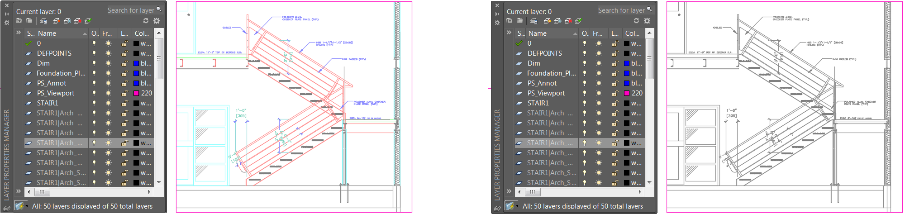
Task: Select the STAIR1 layer row in left panel
Action: [x=89, y=103]
